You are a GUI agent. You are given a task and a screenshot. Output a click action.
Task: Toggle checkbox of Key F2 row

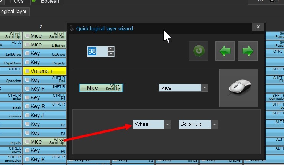(27, 124)
